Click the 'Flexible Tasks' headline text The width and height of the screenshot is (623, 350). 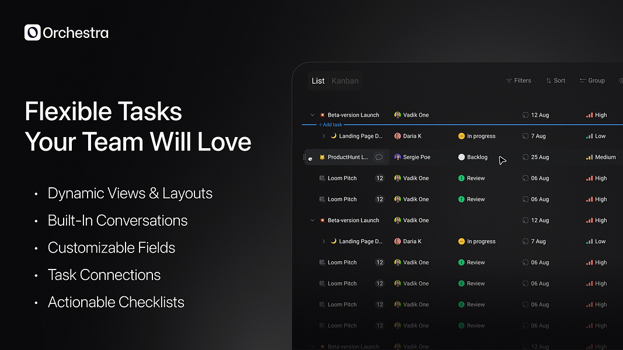103,111
